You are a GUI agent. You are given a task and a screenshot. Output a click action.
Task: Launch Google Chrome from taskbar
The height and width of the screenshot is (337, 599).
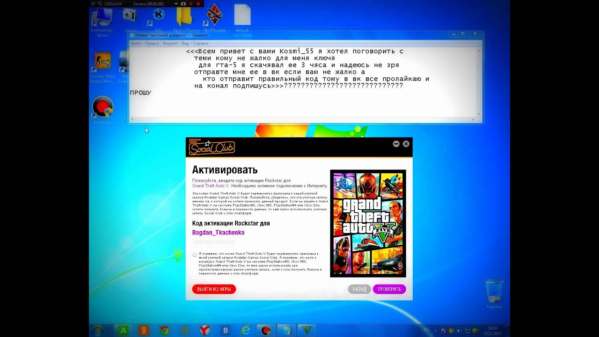pos(164,330)
